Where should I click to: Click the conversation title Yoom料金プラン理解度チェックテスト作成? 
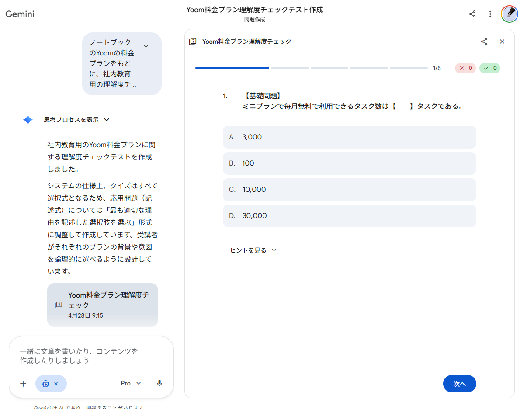(x=254, y=10)
